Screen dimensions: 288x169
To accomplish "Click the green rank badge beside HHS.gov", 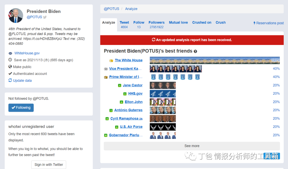I will click(125, 94).
